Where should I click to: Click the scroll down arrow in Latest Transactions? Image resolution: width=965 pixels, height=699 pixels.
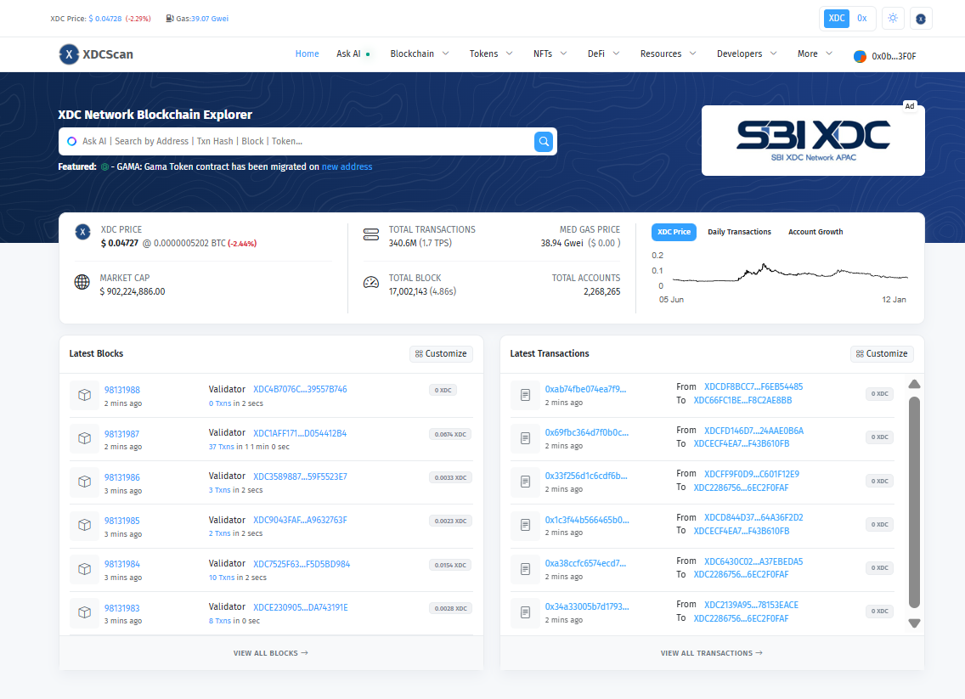click(x=915, y=623)
